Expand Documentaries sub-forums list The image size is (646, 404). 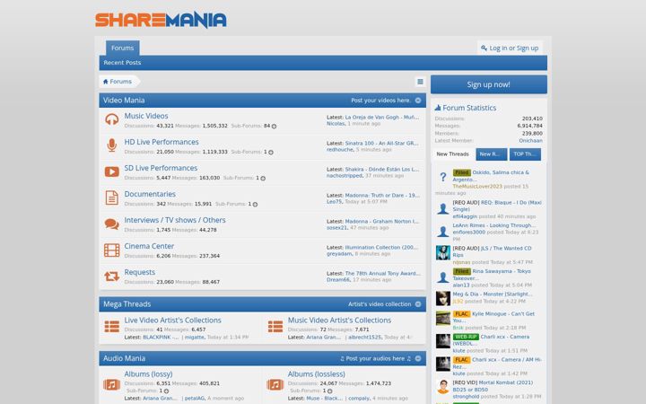tap(255, 204)
